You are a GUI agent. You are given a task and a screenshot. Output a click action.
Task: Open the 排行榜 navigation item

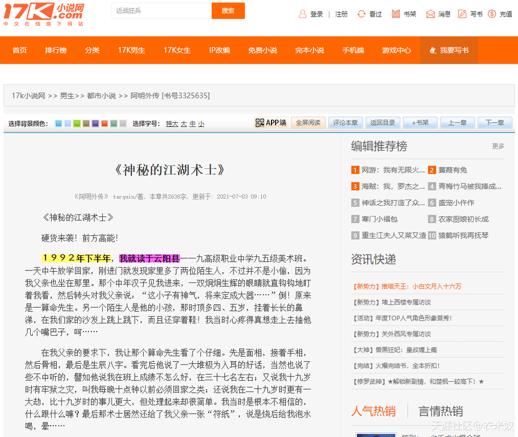click(x=56, y=50)
